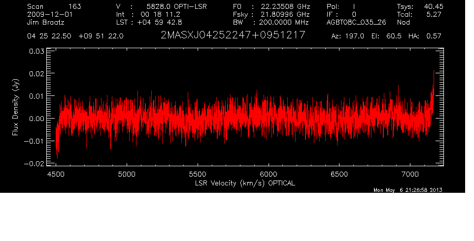Viewport: 474px width, 241px height.
Task: Click y-axis tick label -0.02
Action: [x=34, y=164]
